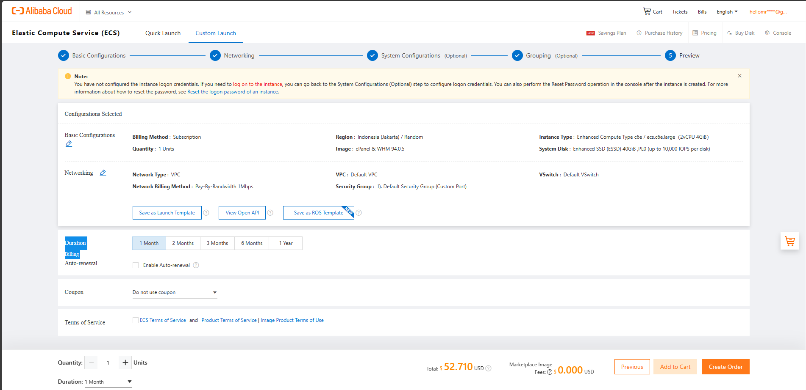Click the Previous button
Image resolution: width=806 pixels, height=390 pixels.
point(632,367)
